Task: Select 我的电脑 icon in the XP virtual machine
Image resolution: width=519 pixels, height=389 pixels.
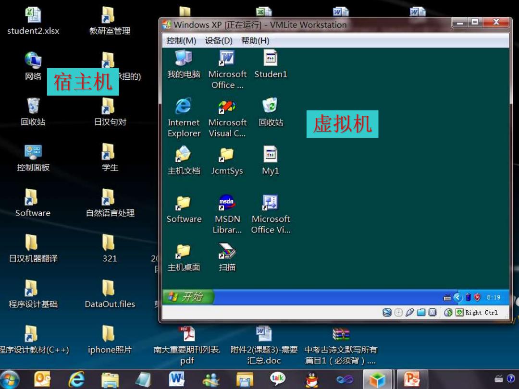Action: 184,64
